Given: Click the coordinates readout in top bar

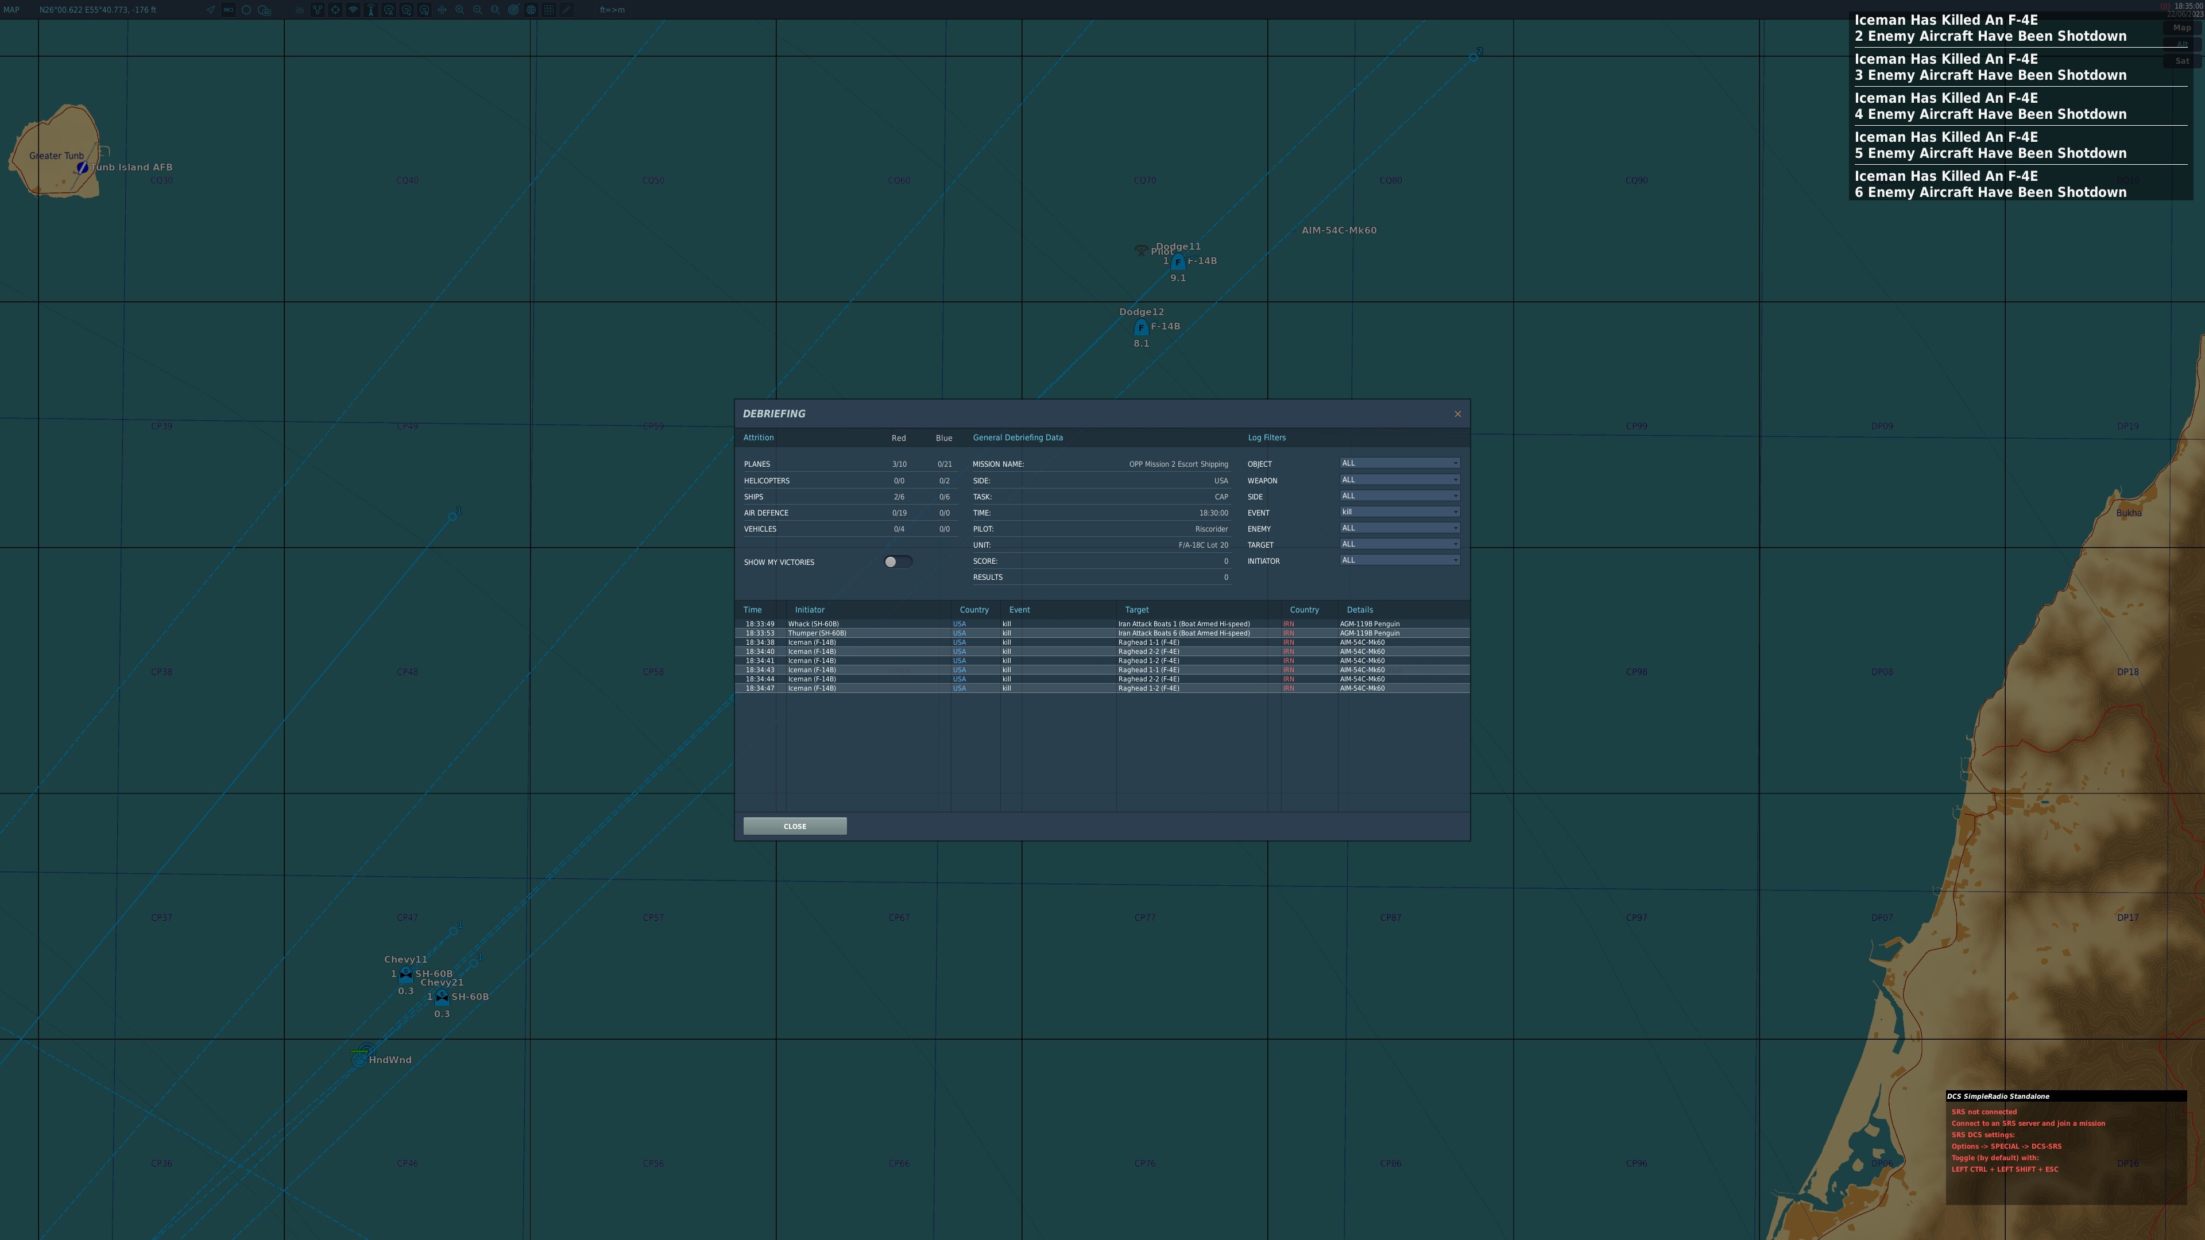Looking at the screenshot, I should (x=98, y=9).
